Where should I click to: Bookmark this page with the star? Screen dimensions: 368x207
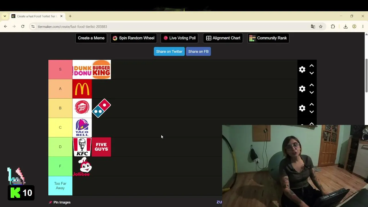(321, 26)
